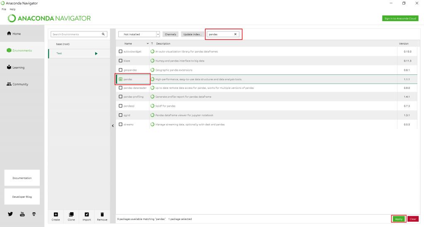Screen dimensions: 424x227
Task: Open the Developer Blog link
Action: pyautogui.click(x=22, y=197)
